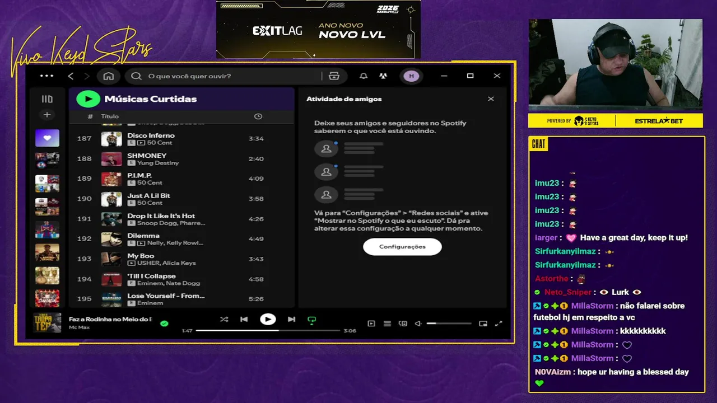Skip to previous track
717x403 pixels.
pos(244,320)
